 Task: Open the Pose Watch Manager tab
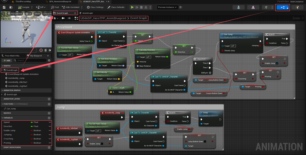11,56
